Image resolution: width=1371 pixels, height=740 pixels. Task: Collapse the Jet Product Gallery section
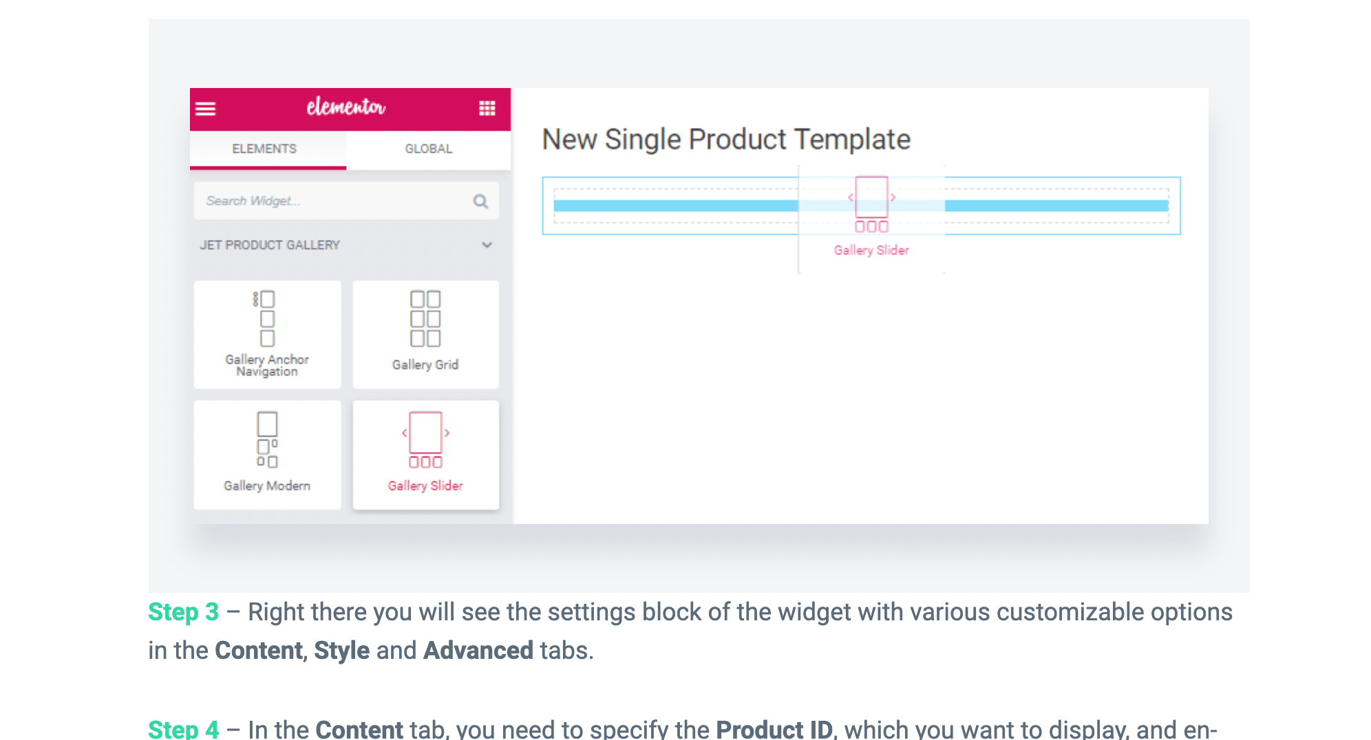point(487,245)
